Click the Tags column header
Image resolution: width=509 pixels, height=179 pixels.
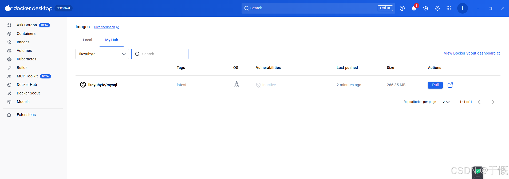(181, 68)
